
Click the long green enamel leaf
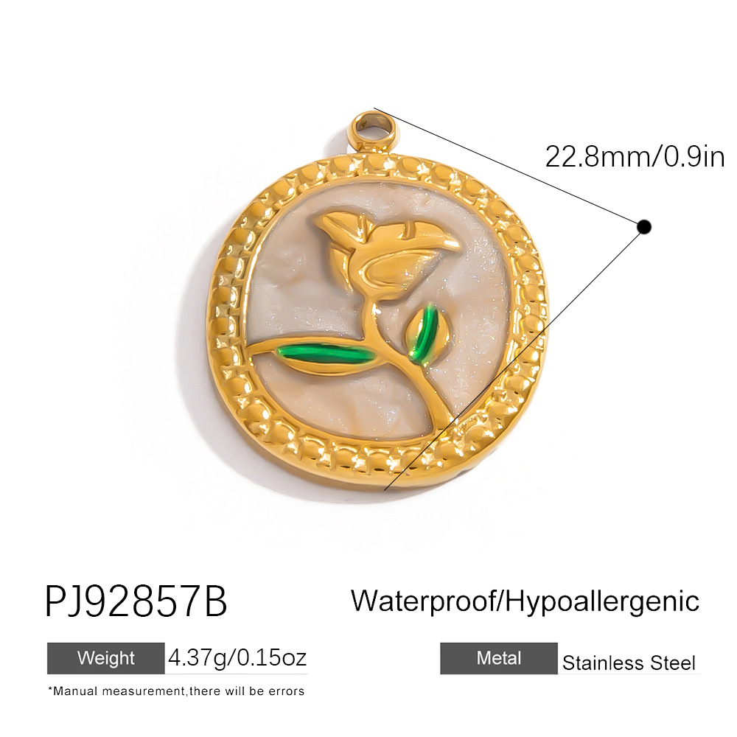click(326, 356)
